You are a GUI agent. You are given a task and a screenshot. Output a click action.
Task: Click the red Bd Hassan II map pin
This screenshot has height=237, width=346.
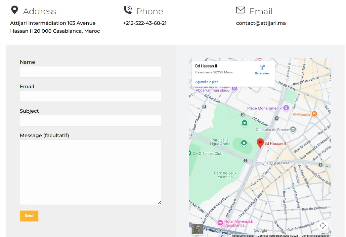click(x=260, y=143)
